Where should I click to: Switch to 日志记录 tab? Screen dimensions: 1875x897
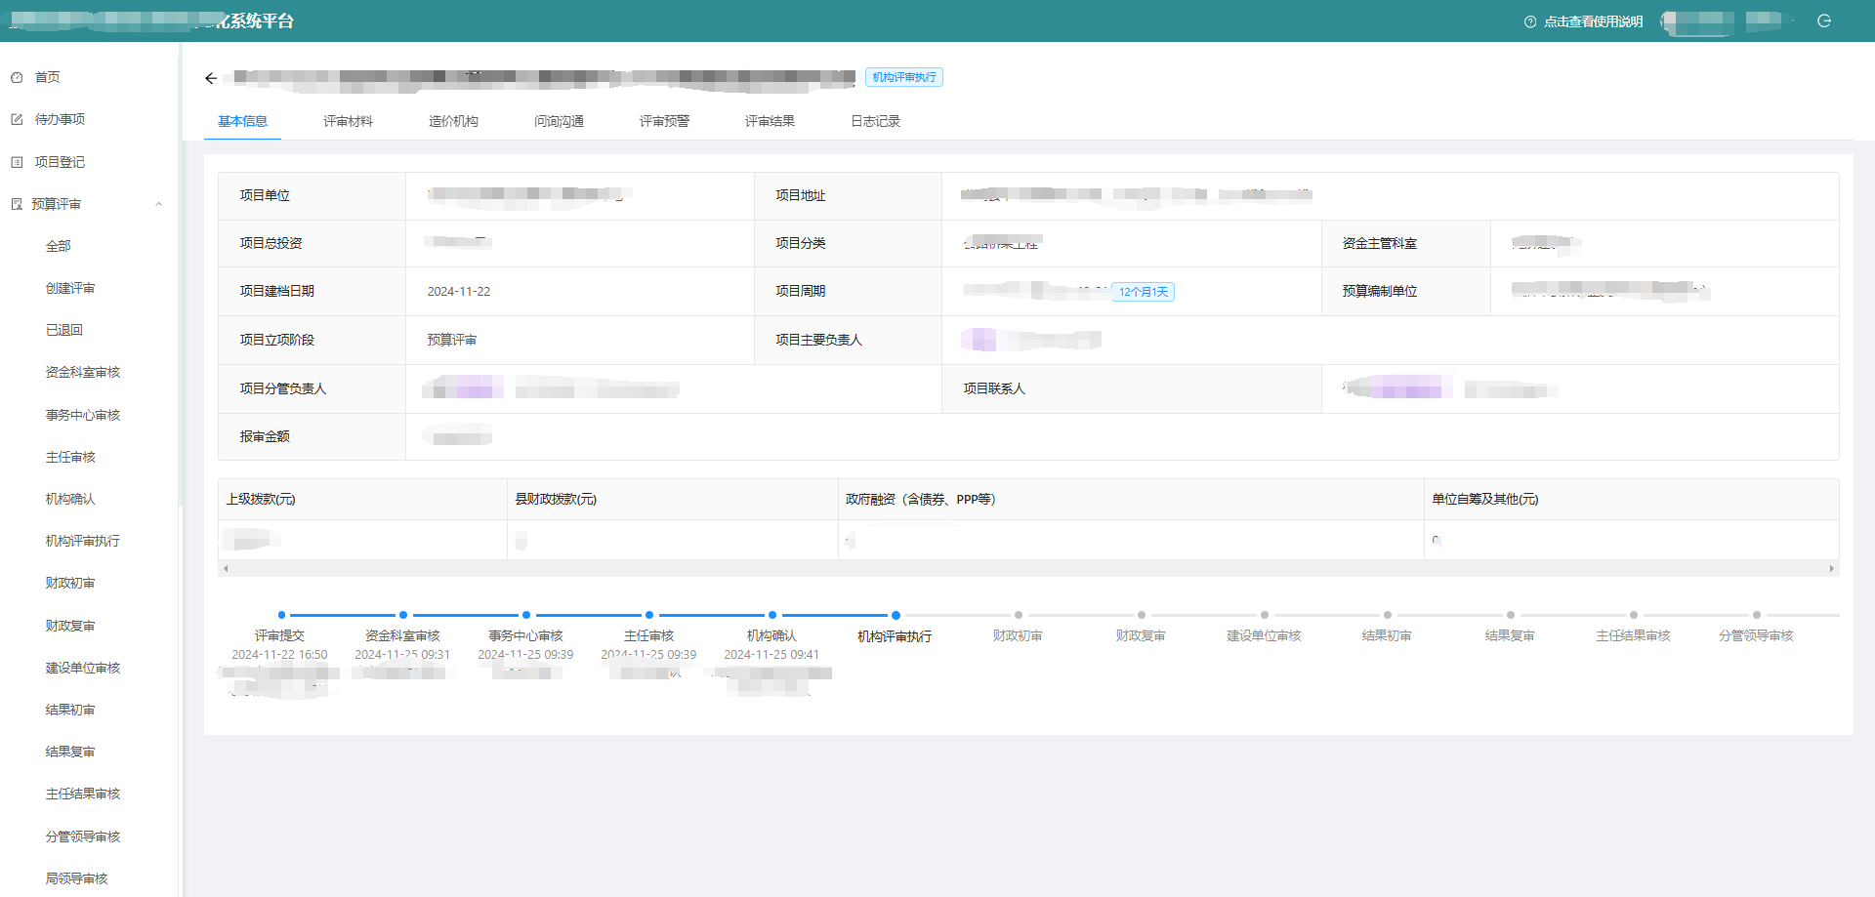click(875, 121)
